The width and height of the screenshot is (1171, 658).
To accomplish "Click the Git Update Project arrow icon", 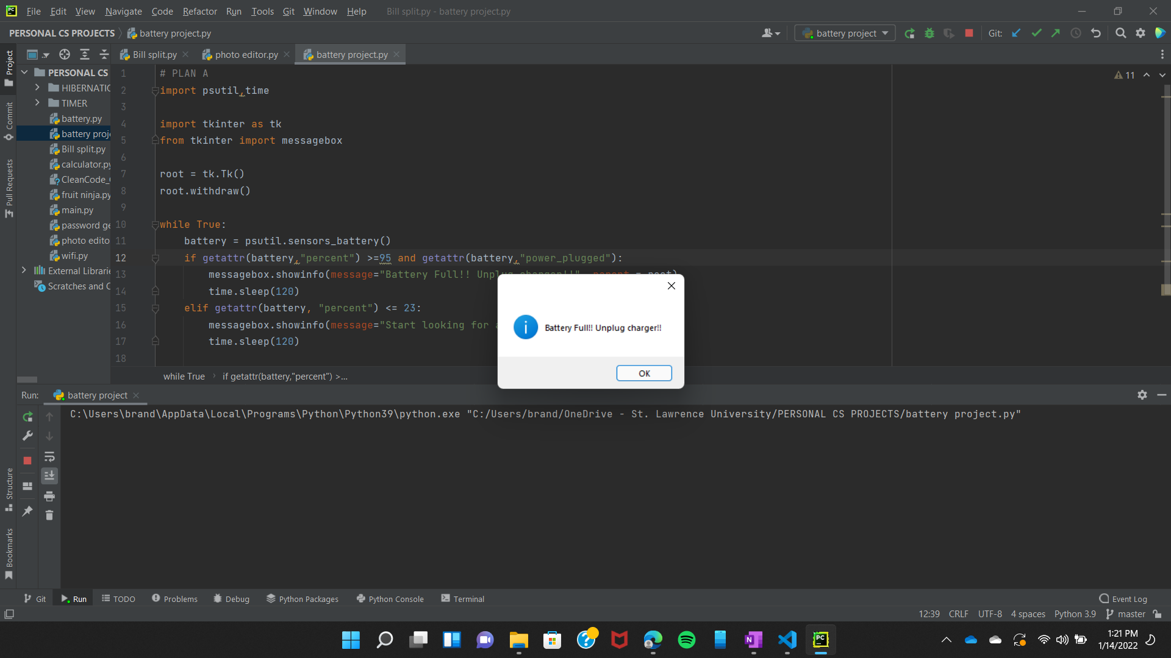I will coord(1016,34).
